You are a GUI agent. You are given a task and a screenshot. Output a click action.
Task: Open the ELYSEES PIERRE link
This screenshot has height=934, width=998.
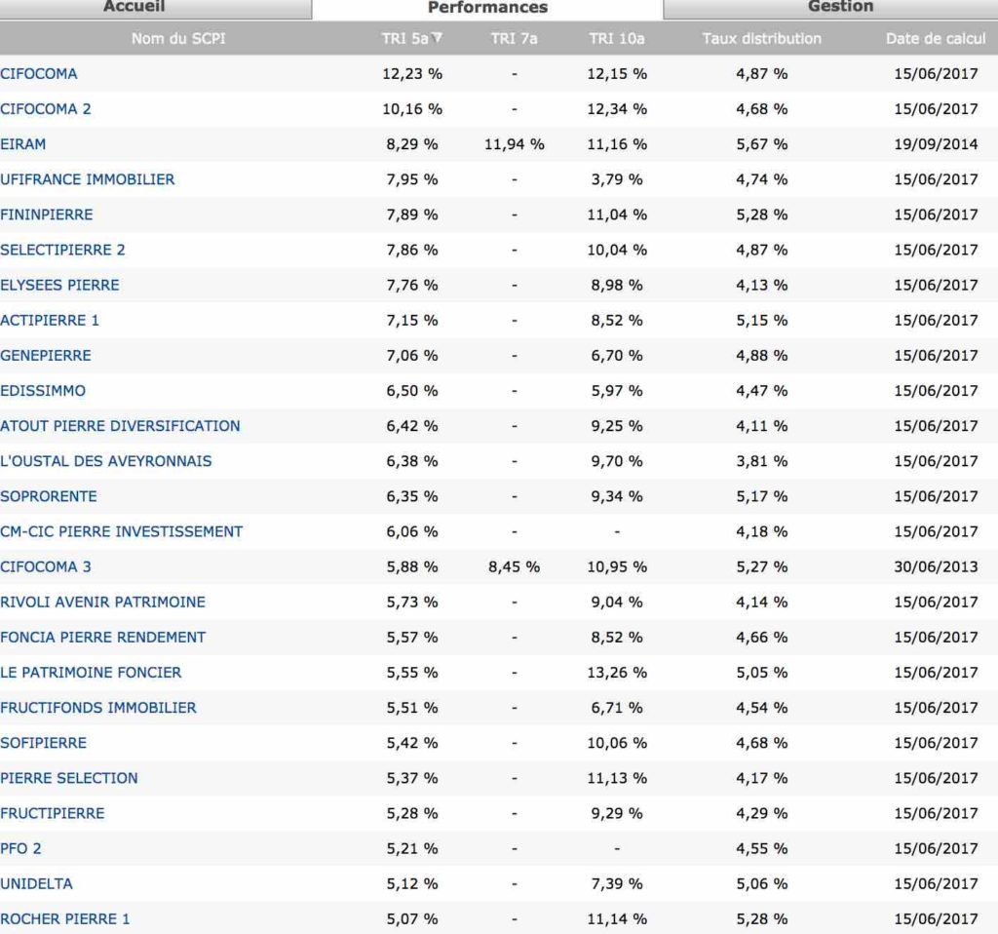coord(59,286)
